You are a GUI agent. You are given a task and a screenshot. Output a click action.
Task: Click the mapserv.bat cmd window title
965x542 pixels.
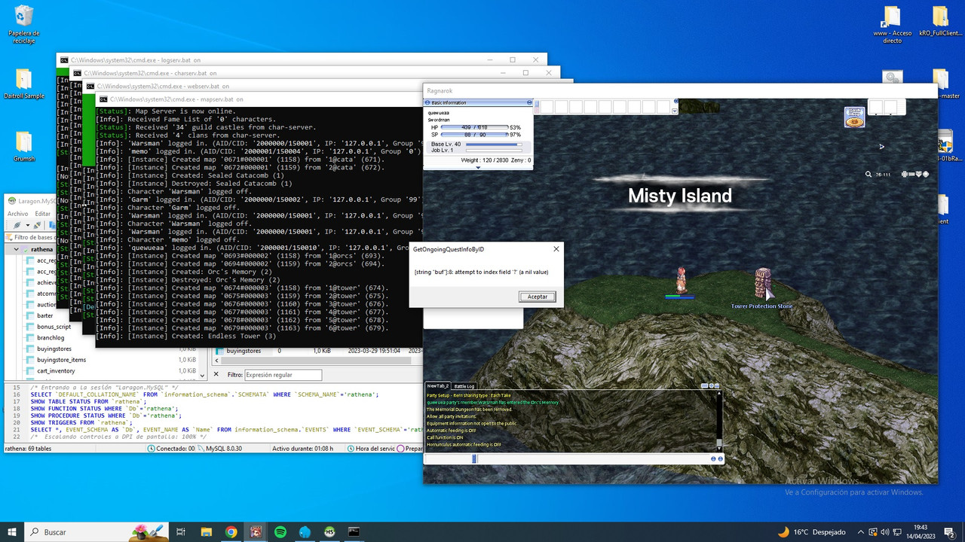coord(176,99)
